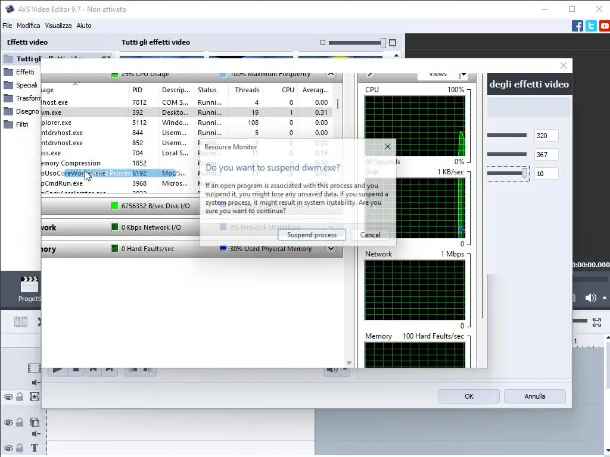Image resolution: width=610 pixels, height=457 pixels.
Task: Click the overlay track icon
Action: (34, 422)
